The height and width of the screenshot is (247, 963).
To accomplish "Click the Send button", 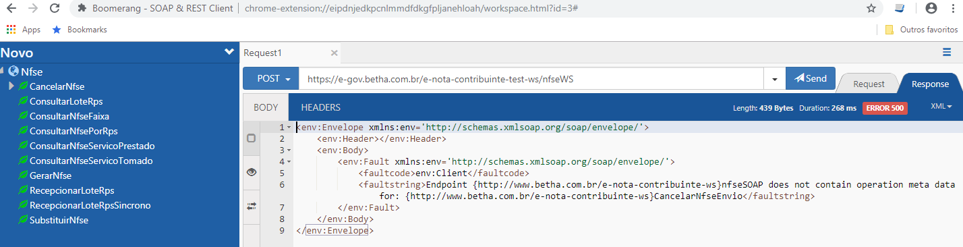I will tap(811, 78).
